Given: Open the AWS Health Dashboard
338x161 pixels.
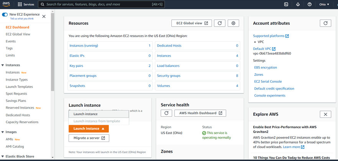Looking at the screenshot, I should 200,113.
